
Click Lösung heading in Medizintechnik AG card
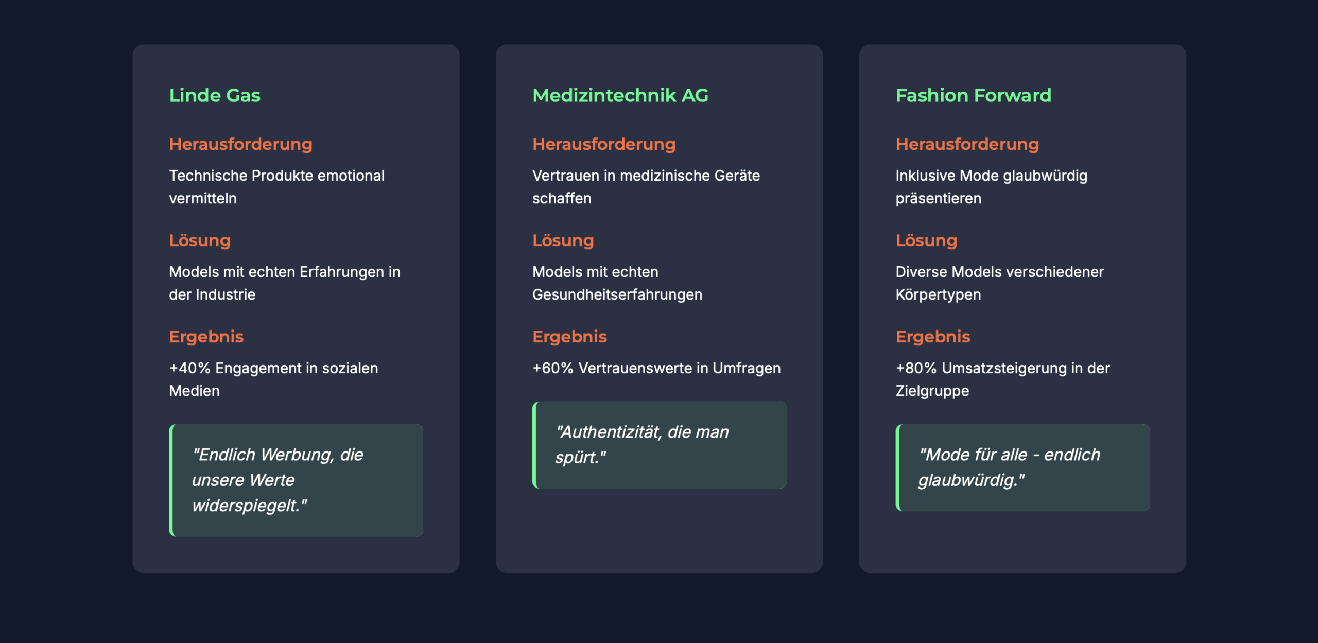(x=563, y=240)
